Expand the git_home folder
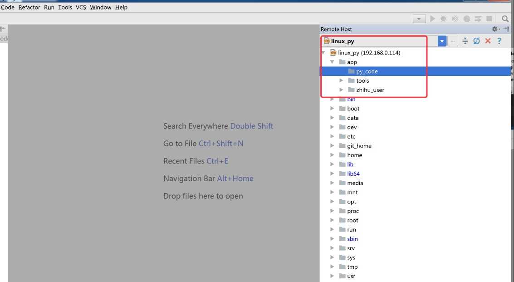The height and width of the screenshot is (282, 514). pos(332,145)
